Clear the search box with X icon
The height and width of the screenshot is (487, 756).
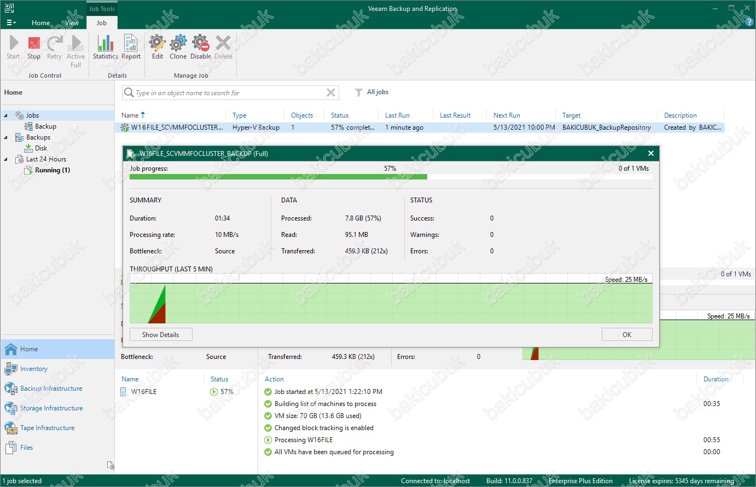pyautogui.click(x=331, y=92)
